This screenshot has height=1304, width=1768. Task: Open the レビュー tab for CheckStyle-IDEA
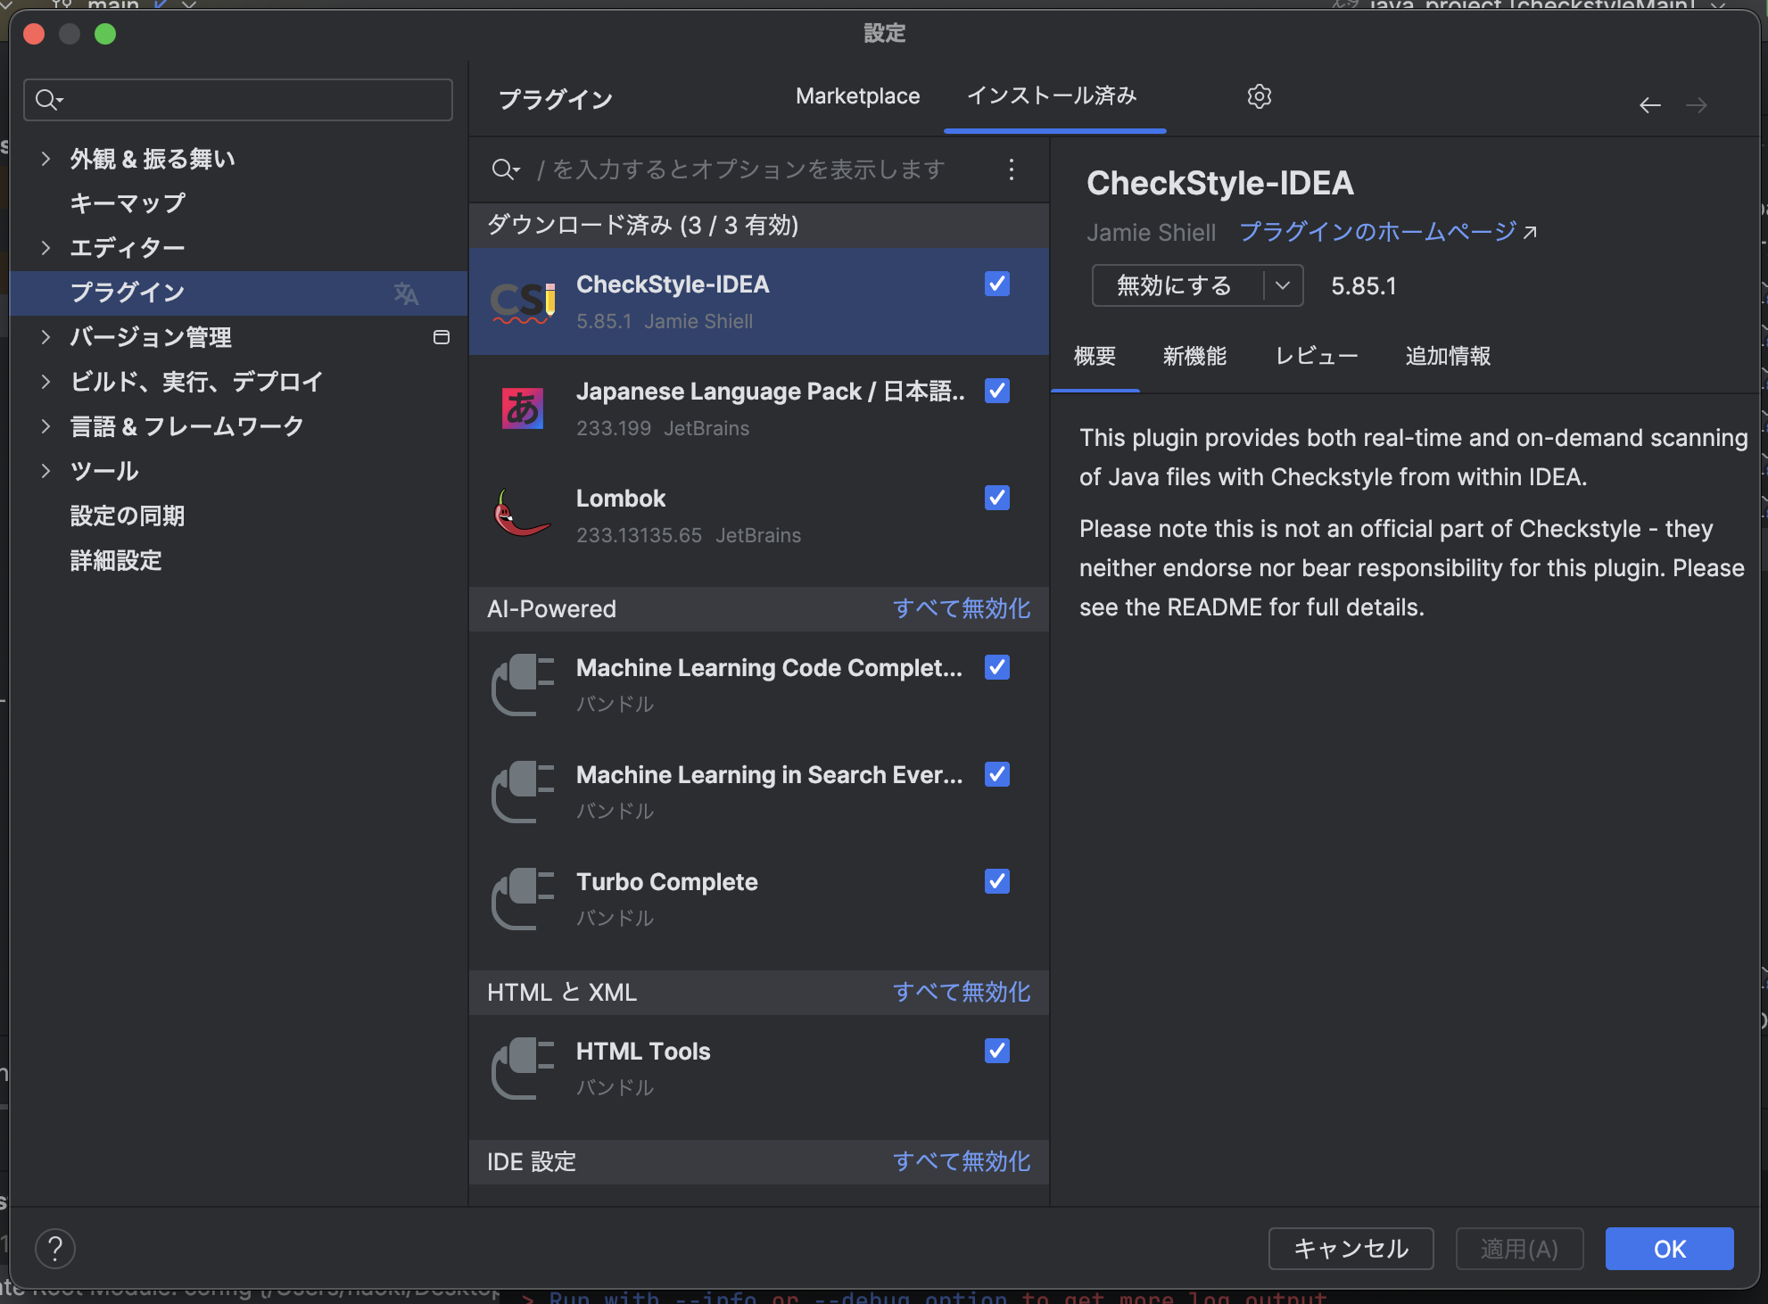tap(1316, 356)
